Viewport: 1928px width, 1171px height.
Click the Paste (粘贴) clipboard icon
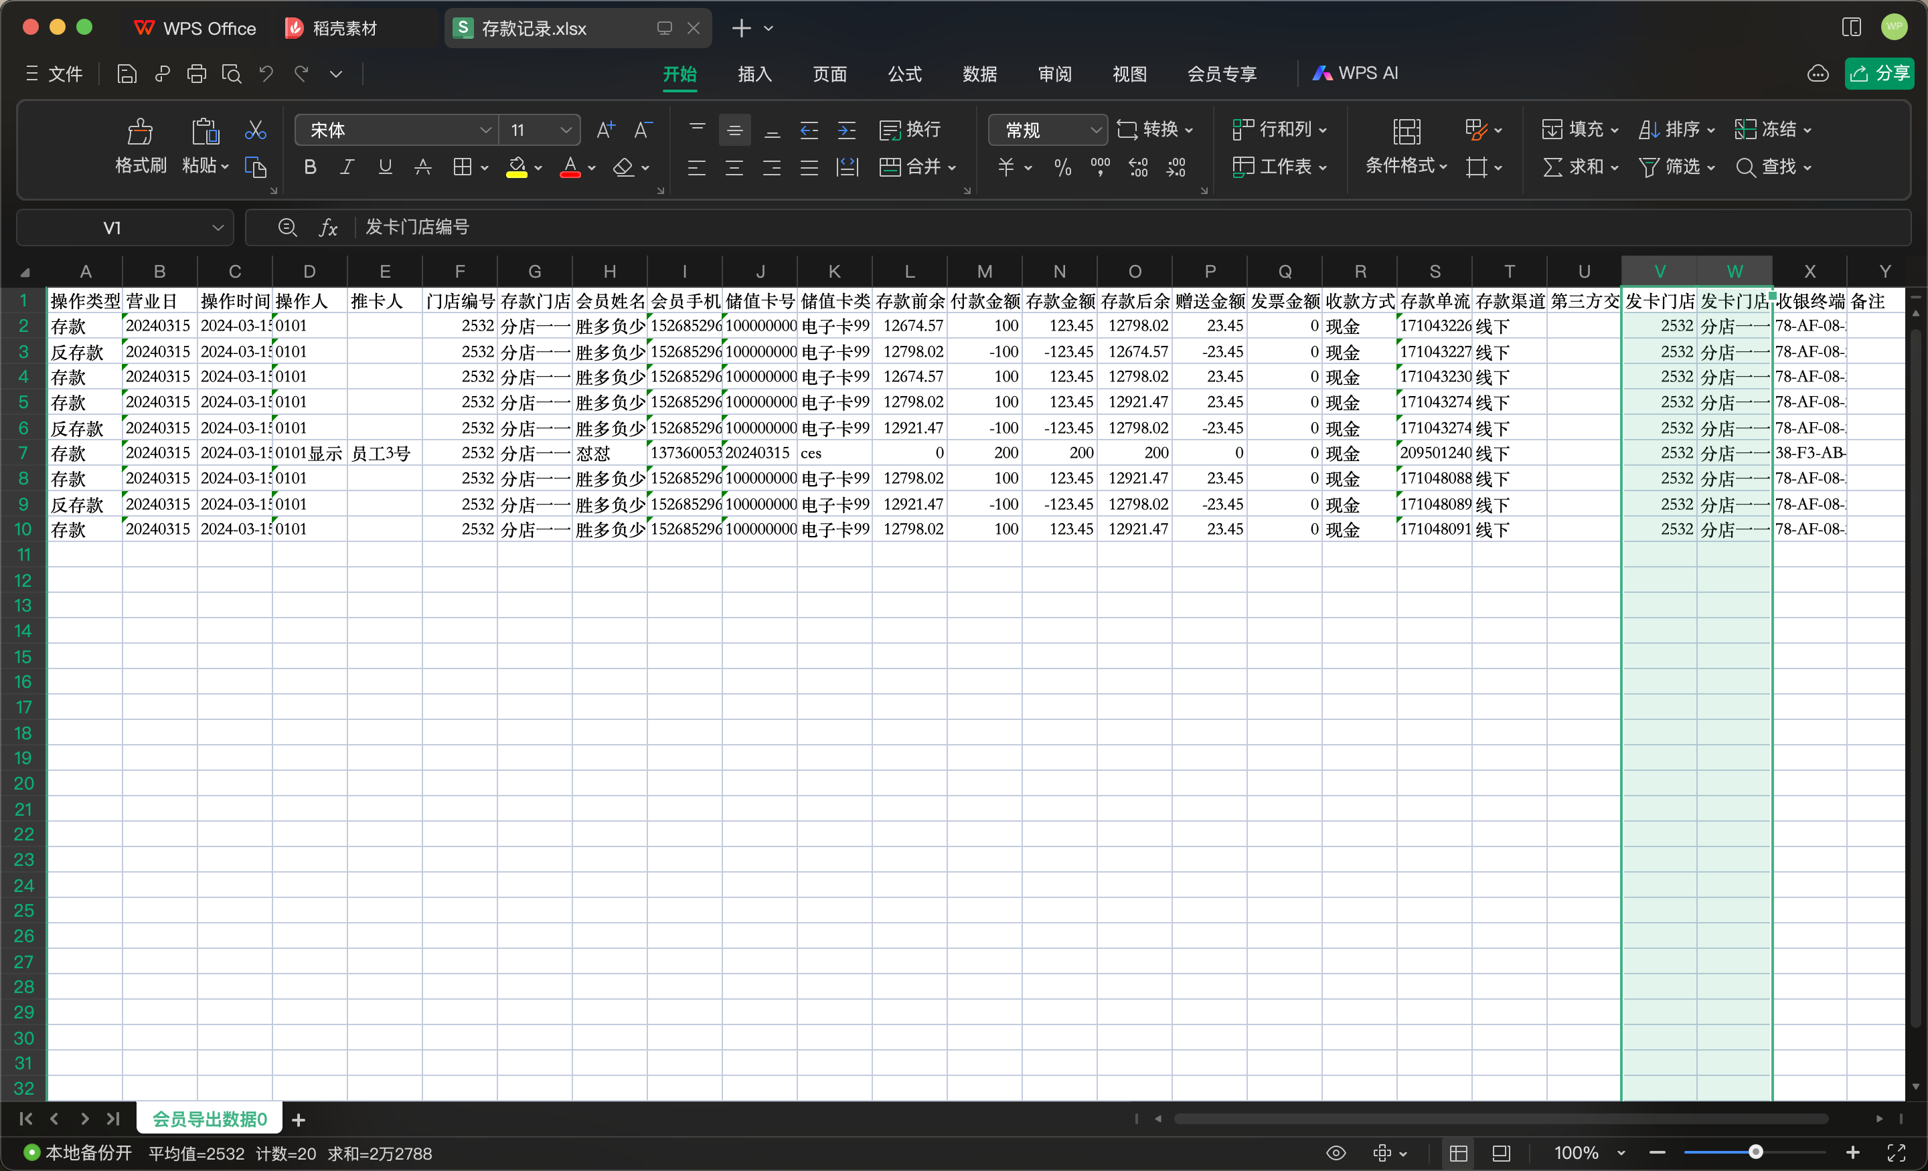[x=205, y=130]
